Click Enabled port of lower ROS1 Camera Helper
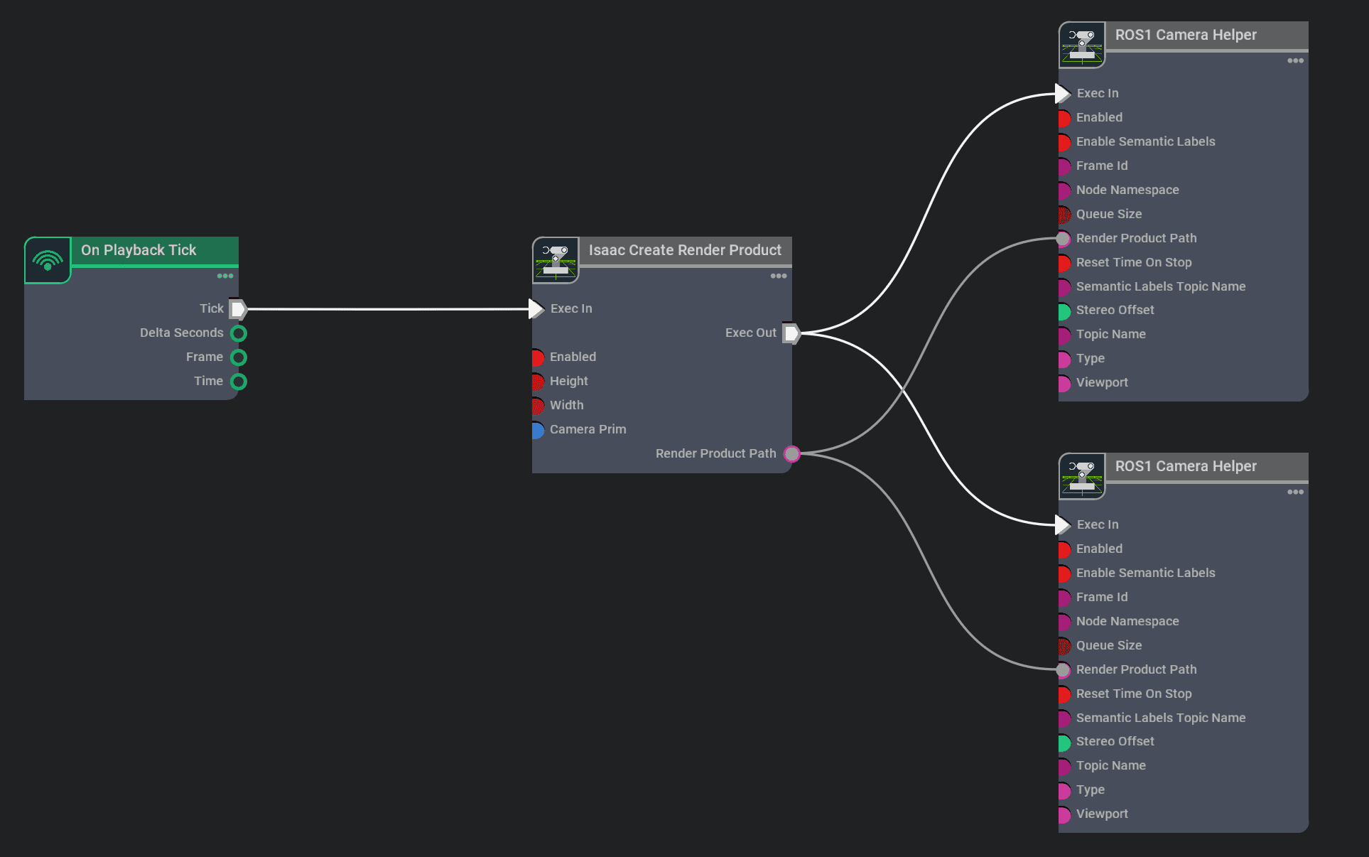The width and height of the screenshot is (1369, 857). click(x=1064, y=549)
